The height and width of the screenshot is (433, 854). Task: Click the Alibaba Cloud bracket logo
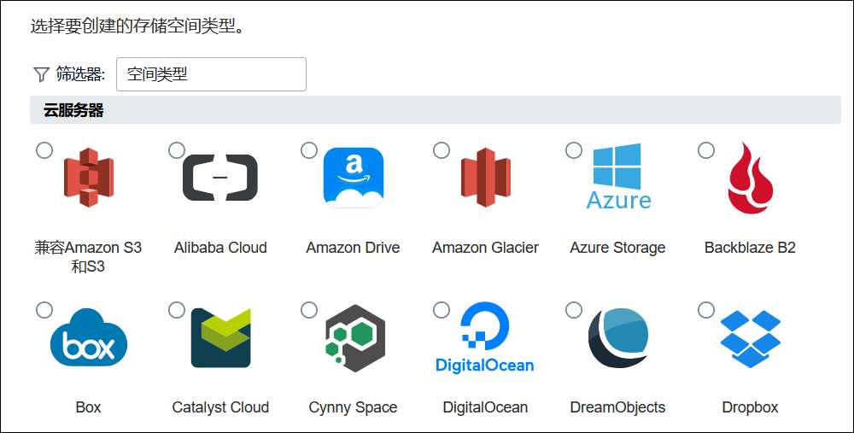(x=220, y=178)
